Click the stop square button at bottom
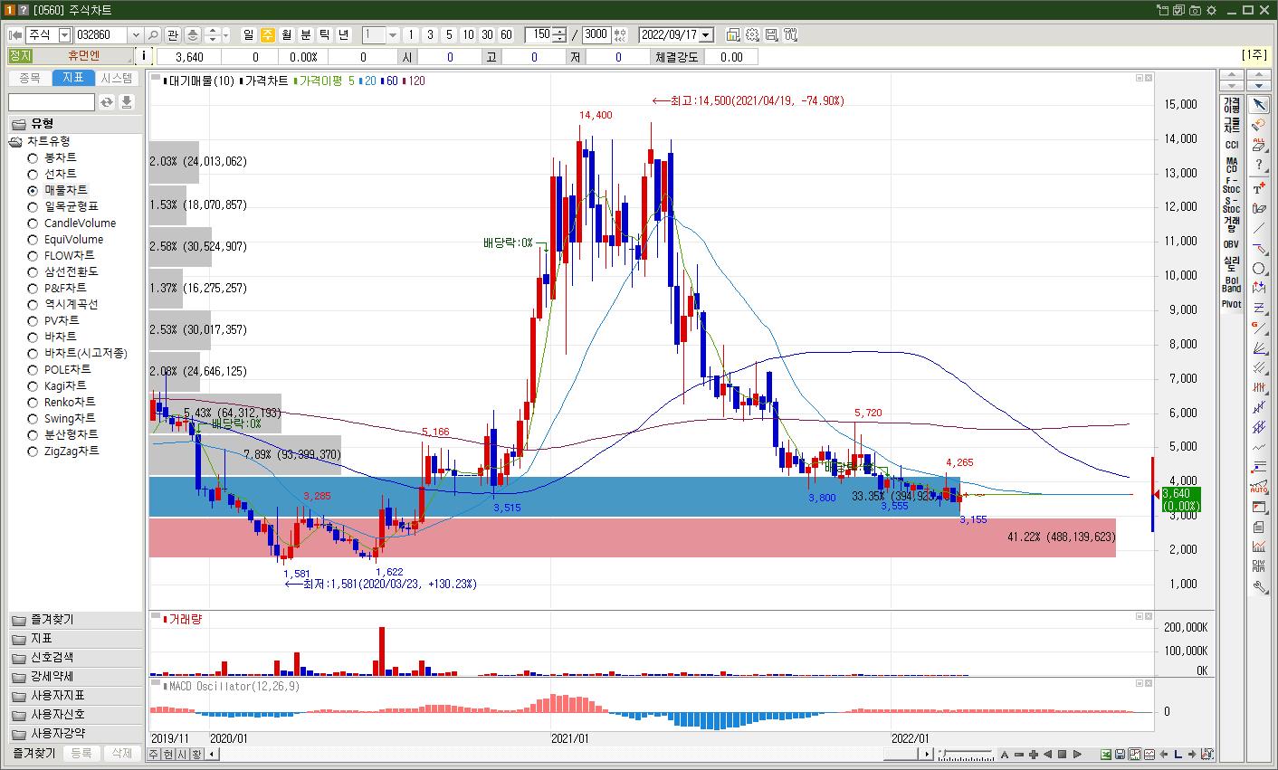Viewport: 1278px width, 770px height. pyautogui.click(x=1063, y=754)
